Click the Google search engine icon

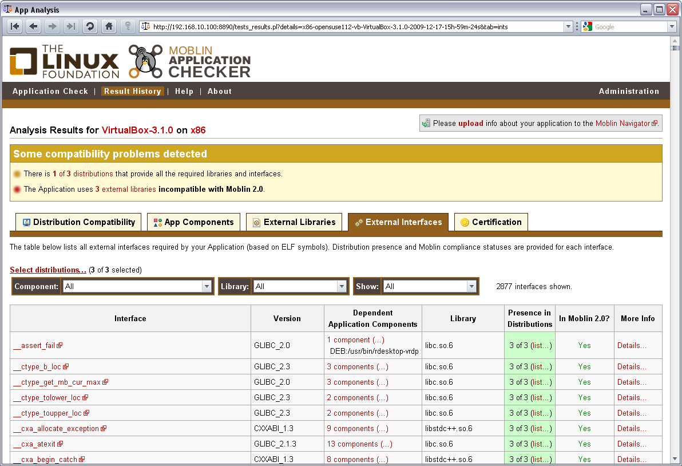(x=588, y=26)
